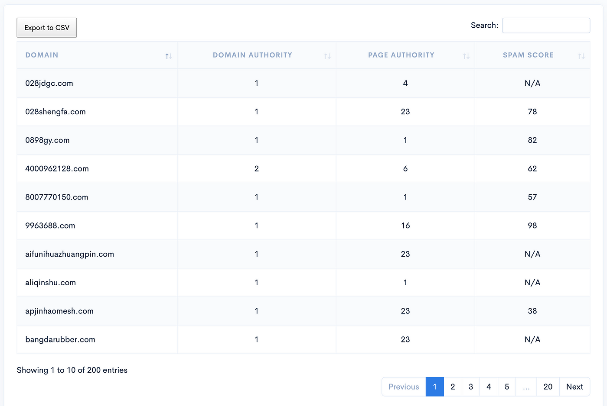The image size is (607, 406).
Task: Click the Page Authority sort arrows icon
Action: tap(466, 56)
